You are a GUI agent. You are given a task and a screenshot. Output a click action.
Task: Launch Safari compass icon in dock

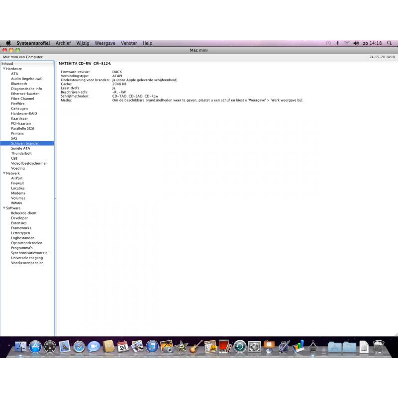[79, 346]
